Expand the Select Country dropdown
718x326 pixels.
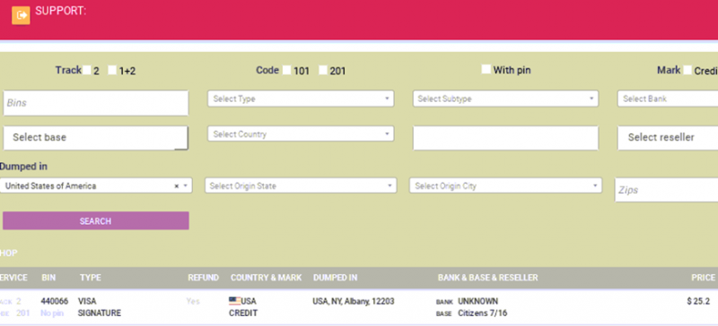pos(301,134)
